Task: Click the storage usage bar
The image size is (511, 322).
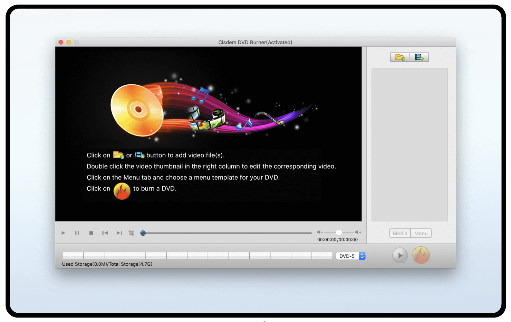Action: (197, 256)
